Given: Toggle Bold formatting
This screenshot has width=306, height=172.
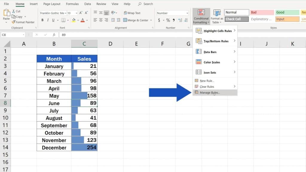Looking at the screenshot, I should pyautogui.click(x=42, y=20).
